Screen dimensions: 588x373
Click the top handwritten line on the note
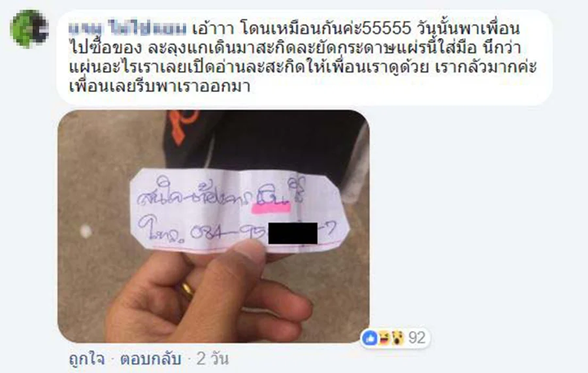click(x=221, y=191)
